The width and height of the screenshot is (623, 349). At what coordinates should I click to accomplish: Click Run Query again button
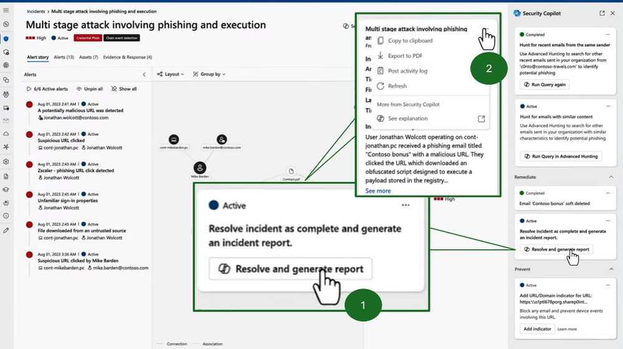click(544, 85)
